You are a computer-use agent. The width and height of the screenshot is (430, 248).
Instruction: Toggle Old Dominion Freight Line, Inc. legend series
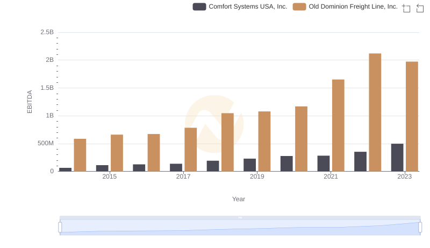(345, 6)
